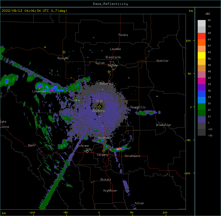This screenshot has width=221, height=216.
Task: Click the Olds town label
Action: [99, 101]
